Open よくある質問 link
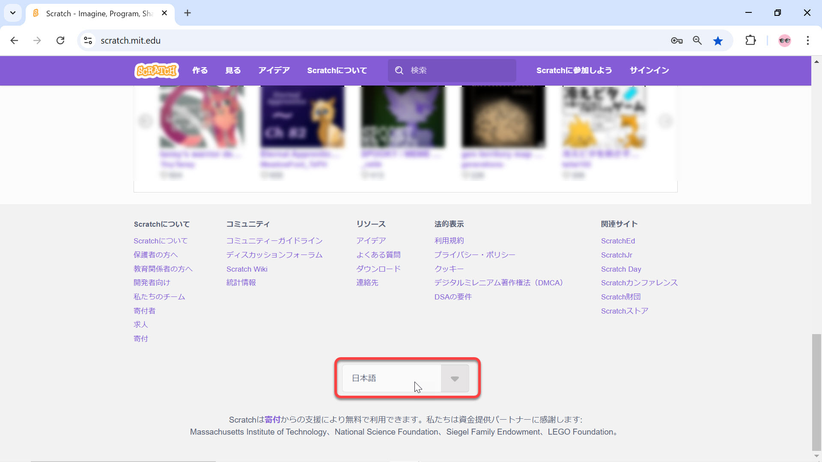This screenshot has height=462, width=822. coord(378,255)
